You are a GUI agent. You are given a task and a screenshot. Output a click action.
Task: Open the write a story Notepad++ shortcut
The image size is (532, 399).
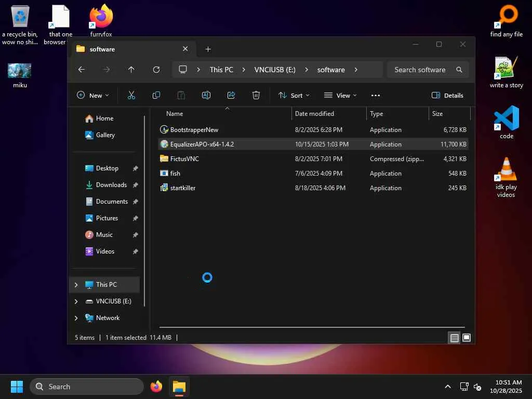pos(506,72)
